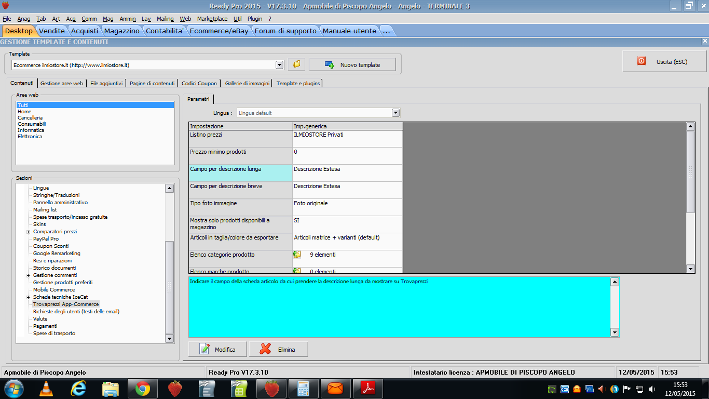Viewport: 709px width, 399px height.
Task: Click Uscita (ESC) button
Action: coord(664,61)
